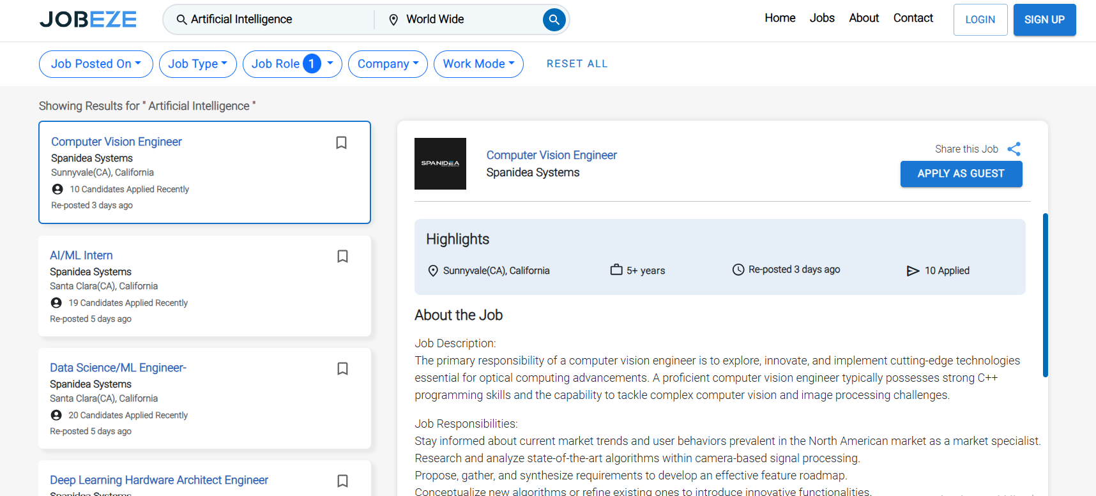This screenshot has width=1096, height=496.
Task: Click Sunnyvale(CA), California text in Highlights
Action: 496,271
